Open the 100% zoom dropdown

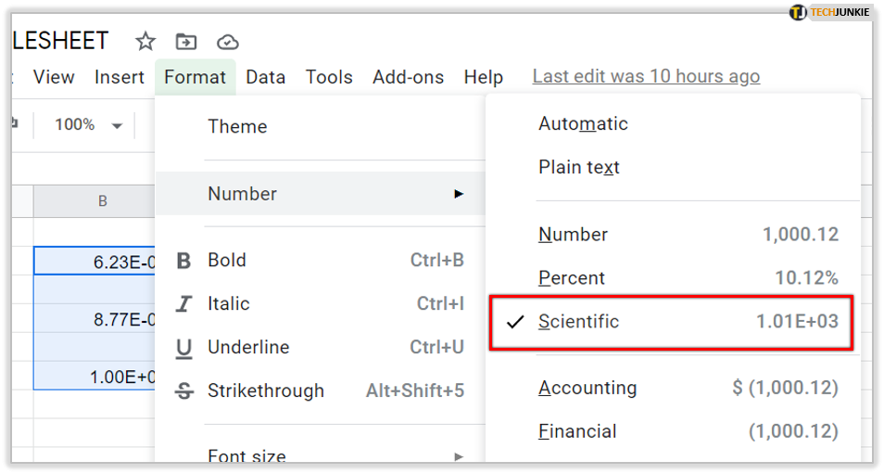click(88, 125)
